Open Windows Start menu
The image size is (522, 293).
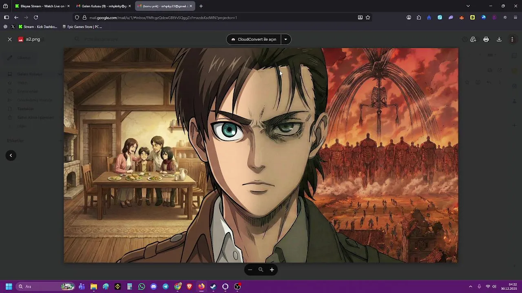[x=9, y=286]
